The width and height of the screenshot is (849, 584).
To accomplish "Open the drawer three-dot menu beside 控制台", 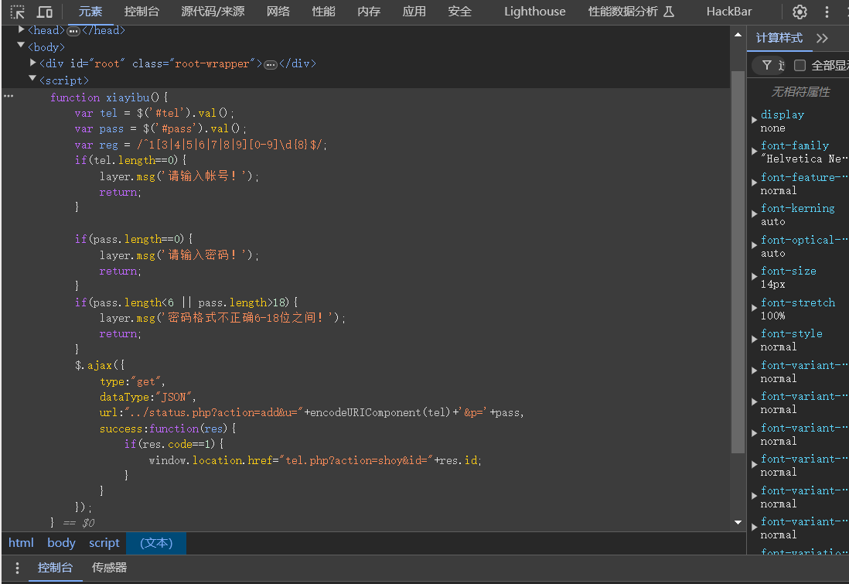I will (17, 568).
